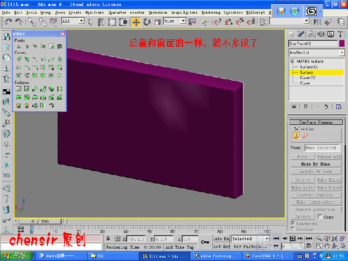Click the purple object color swatch
Screen dimensions: 348x261
342,44
